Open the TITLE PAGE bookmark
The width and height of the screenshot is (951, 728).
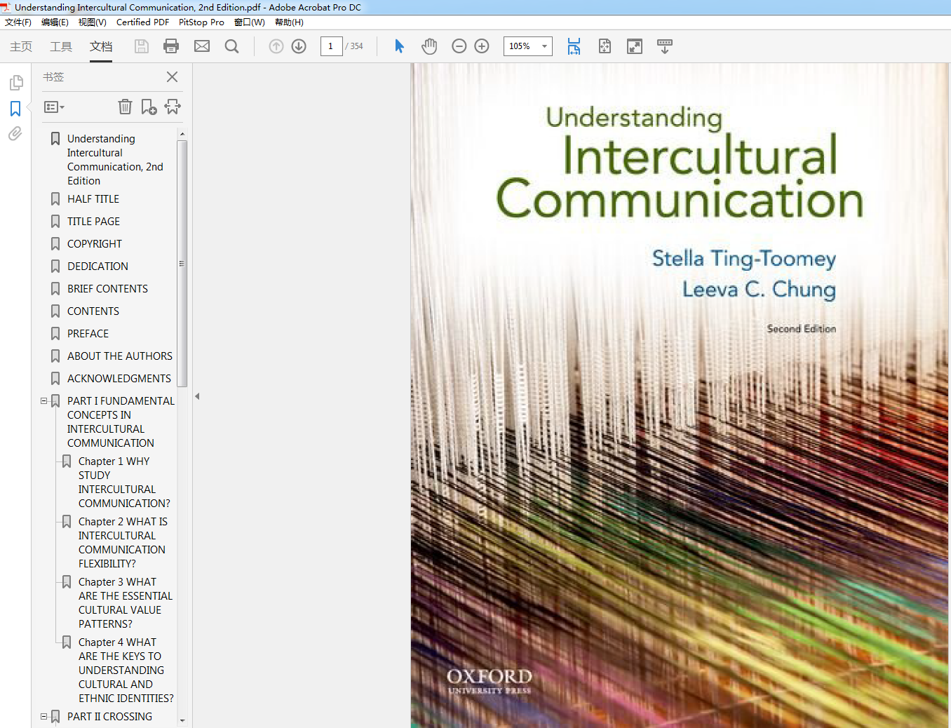[x=93, y=222]
